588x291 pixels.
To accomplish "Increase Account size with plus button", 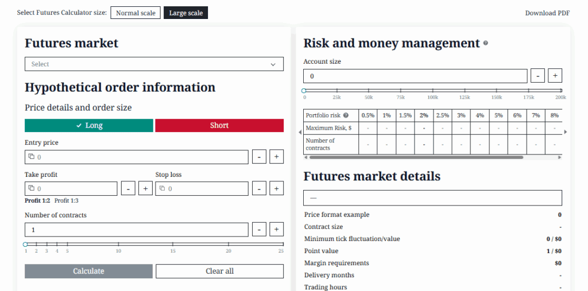I will click(x=555, y=76).
